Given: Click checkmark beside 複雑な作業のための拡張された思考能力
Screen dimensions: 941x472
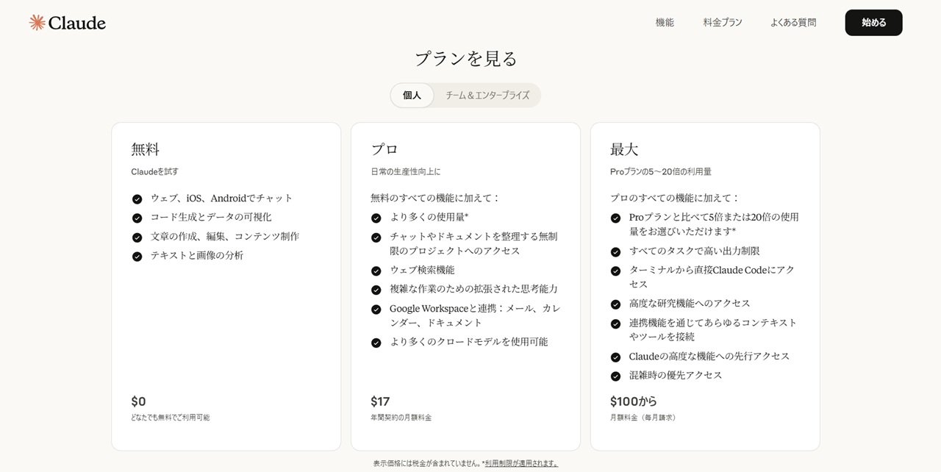Looking at the screenshot, I should coord(376,290).
